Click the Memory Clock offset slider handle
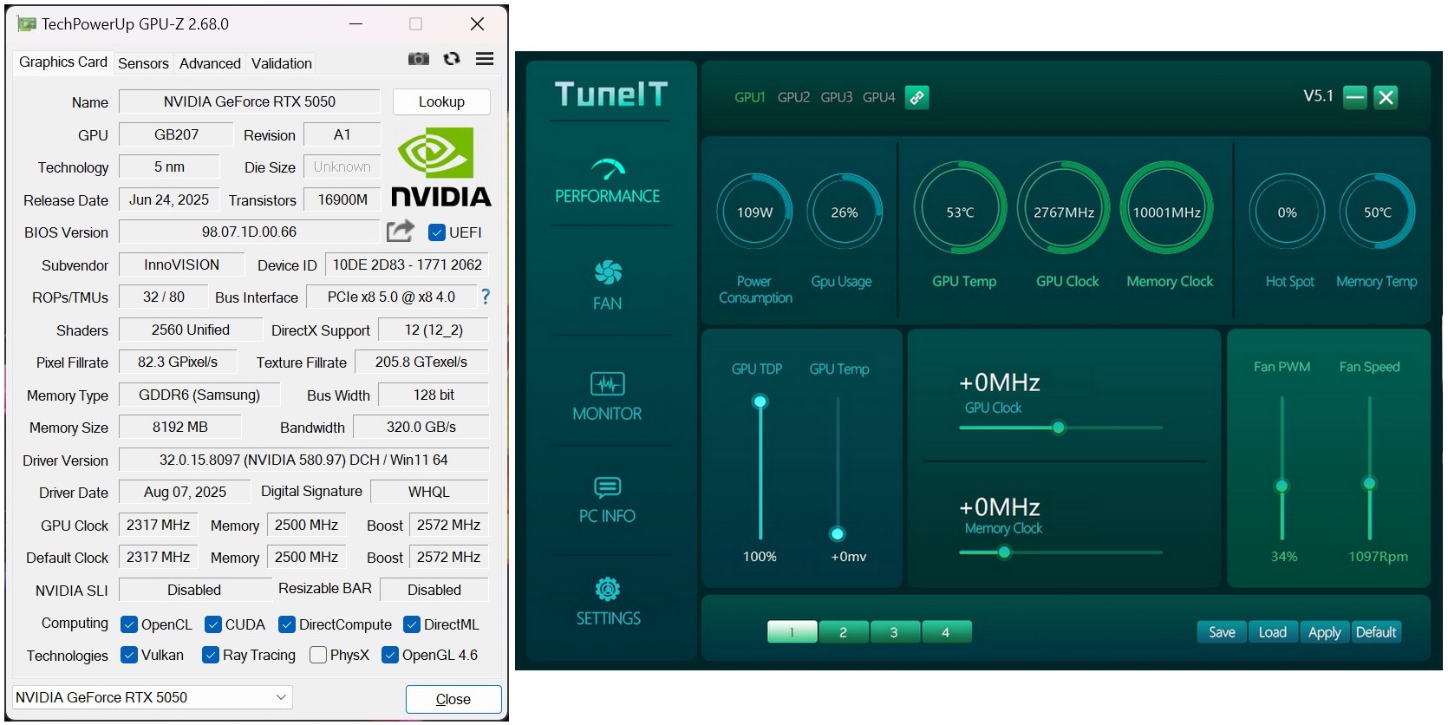 [1004, 552]
